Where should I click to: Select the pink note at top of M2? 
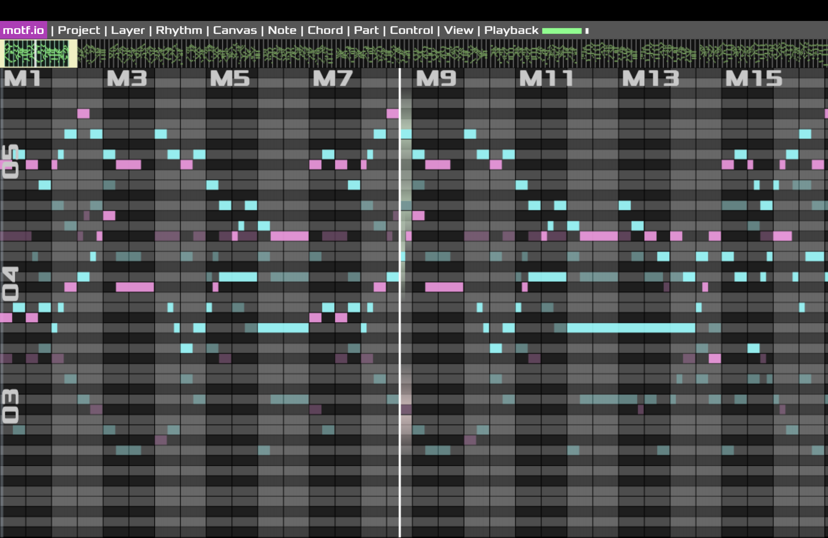[83, 114]
